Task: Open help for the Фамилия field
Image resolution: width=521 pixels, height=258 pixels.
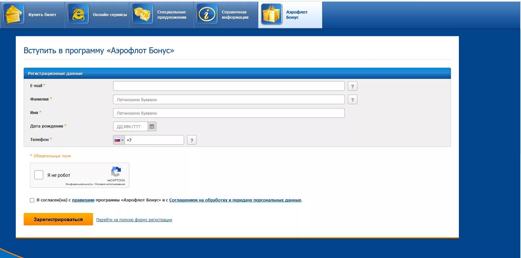Action: [352, 100]
